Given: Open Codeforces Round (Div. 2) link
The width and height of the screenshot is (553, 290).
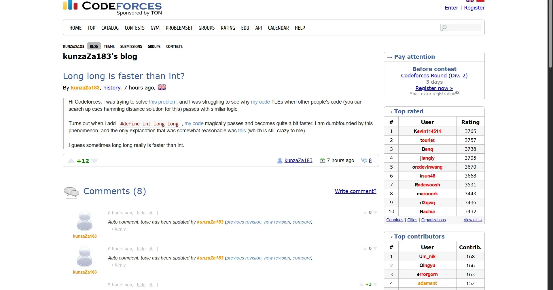Looking at the screenshot, I should coord(434,75).
